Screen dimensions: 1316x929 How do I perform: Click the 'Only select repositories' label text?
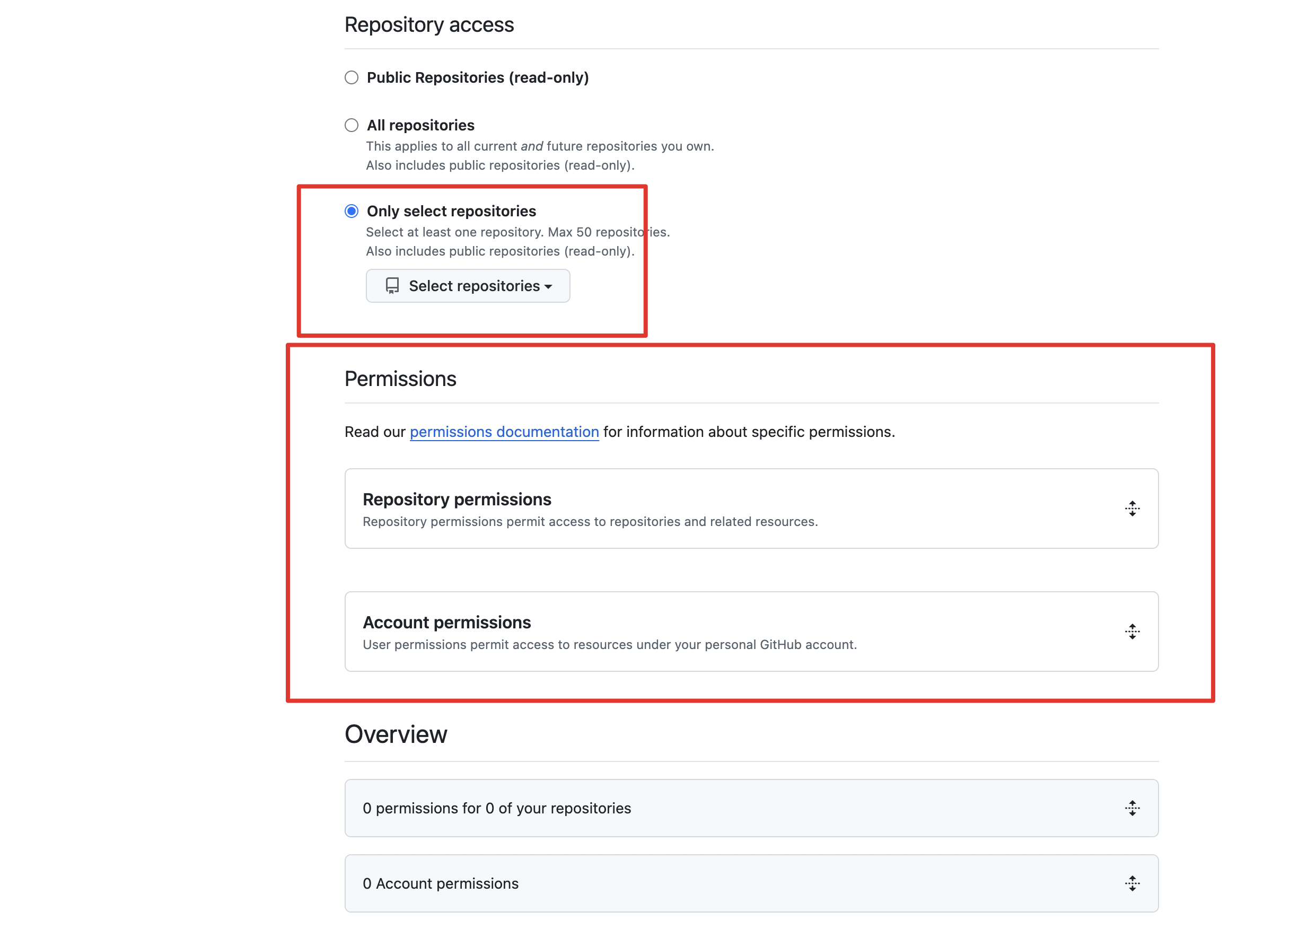click(x=451, y=211)
